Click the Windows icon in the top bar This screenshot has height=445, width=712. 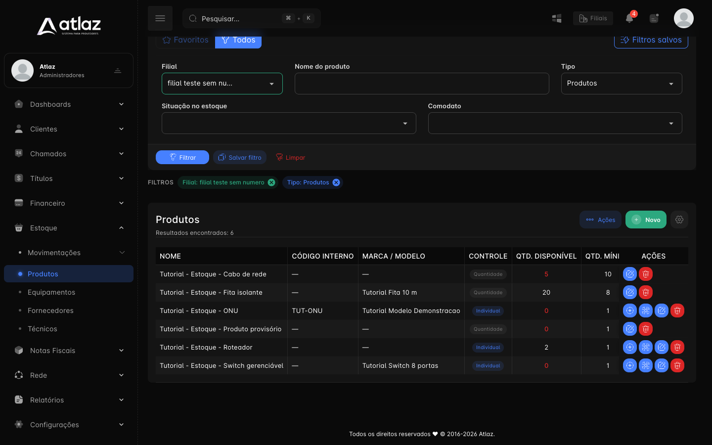[557, 18]
